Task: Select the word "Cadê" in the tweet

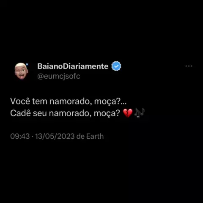Action: tap(20, 113)
